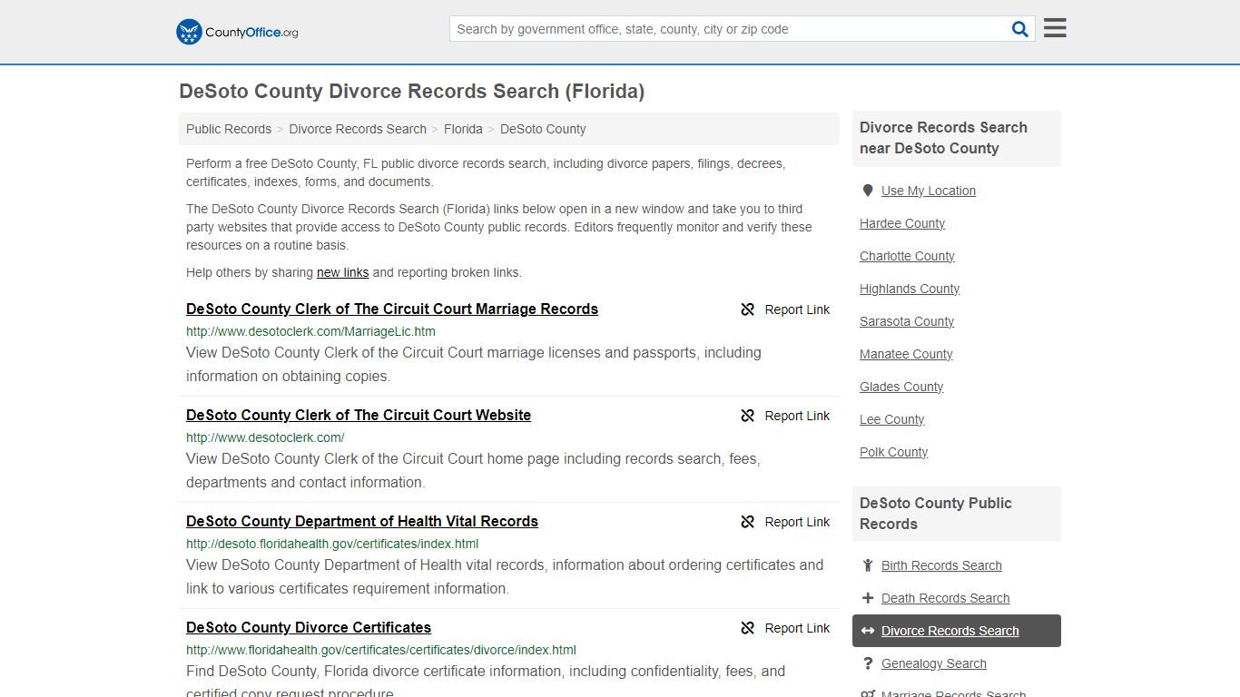
Task: Click the http://www.desotoclerk.com/ URL text
Action: pos(265,437)
